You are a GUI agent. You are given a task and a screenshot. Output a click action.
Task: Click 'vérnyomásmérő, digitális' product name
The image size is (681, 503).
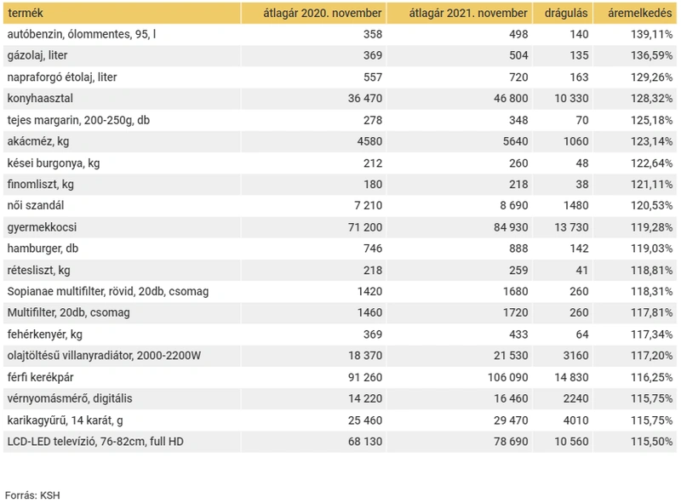click(70, 399)
